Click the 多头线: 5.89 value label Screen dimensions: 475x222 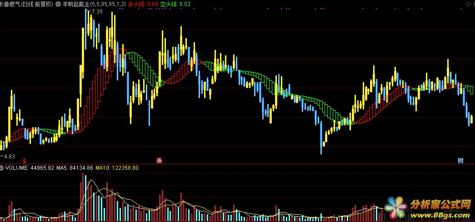point(143,4)
